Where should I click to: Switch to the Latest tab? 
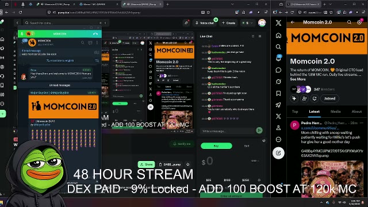(x=314, y=112)
